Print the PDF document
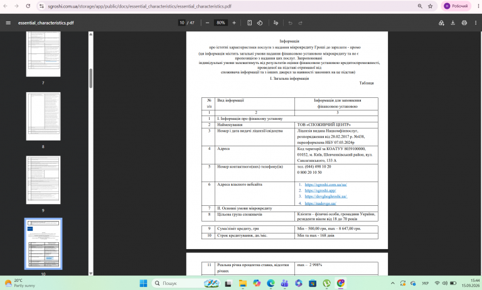This screenshot has height=290, width=482. [x=464, y=23]
